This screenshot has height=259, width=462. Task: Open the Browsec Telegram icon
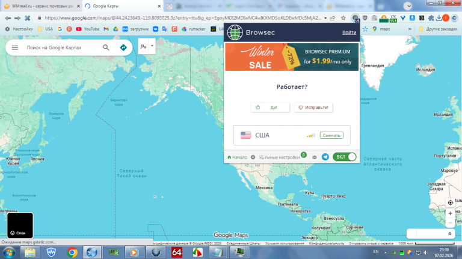tap(325, 157)
